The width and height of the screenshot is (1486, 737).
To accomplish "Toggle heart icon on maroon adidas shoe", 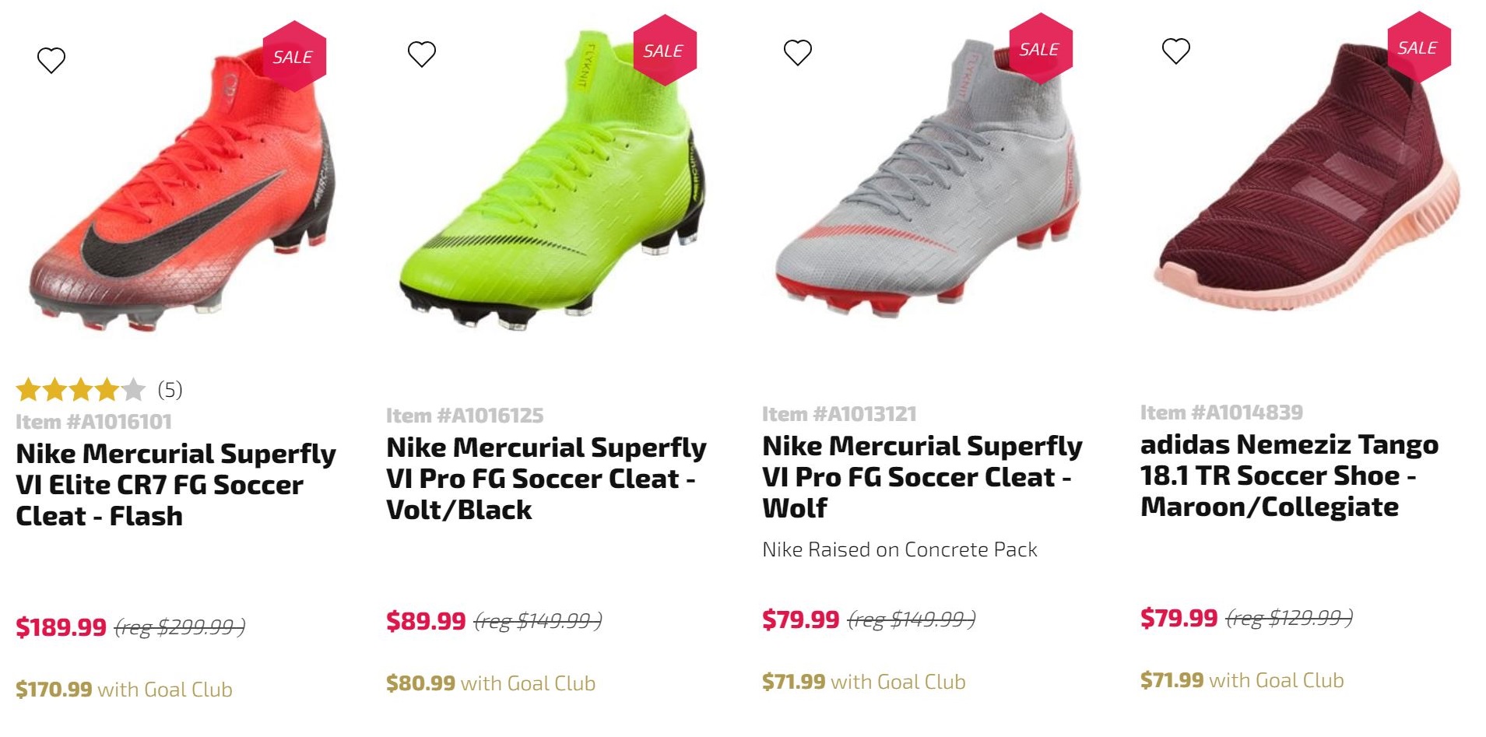I will (1176, 51).
